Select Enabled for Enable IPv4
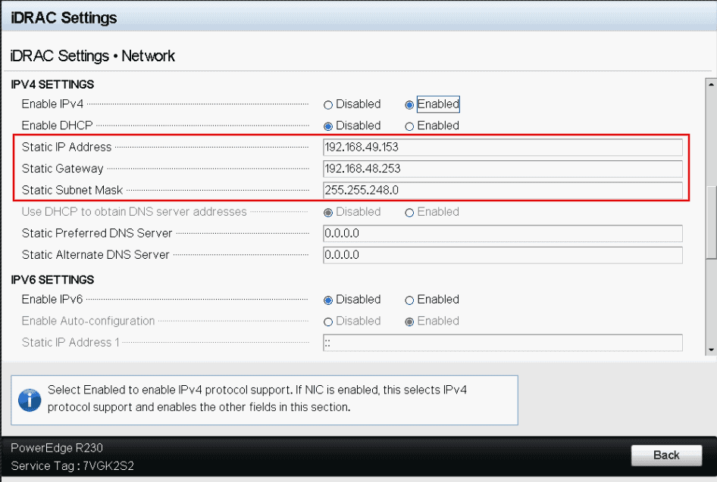This screenshot has height=482, width=717. point(409,104)
